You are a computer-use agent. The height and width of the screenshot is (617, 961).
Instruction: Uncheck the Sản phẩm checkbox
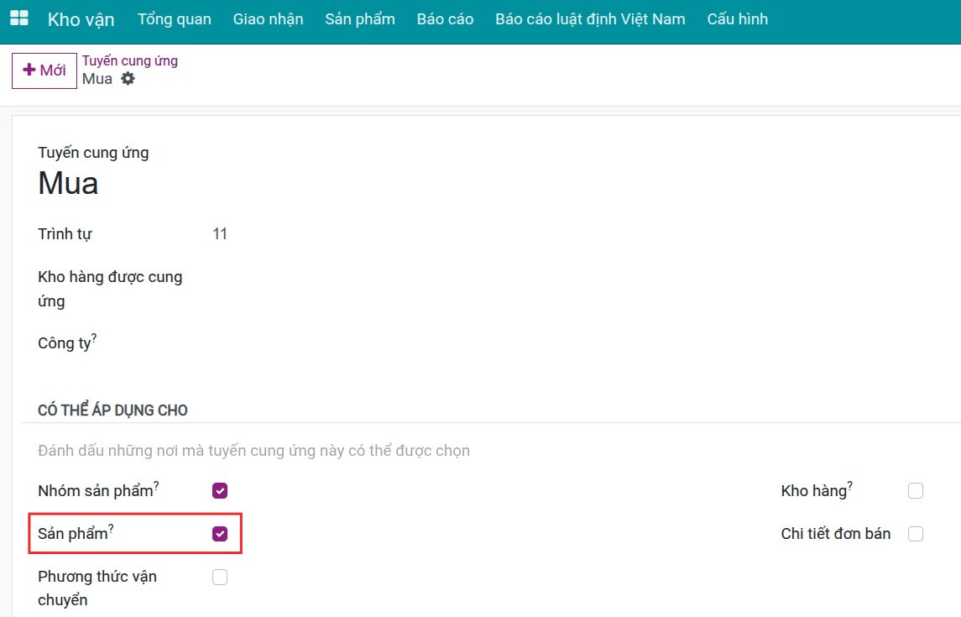(220, 534)
